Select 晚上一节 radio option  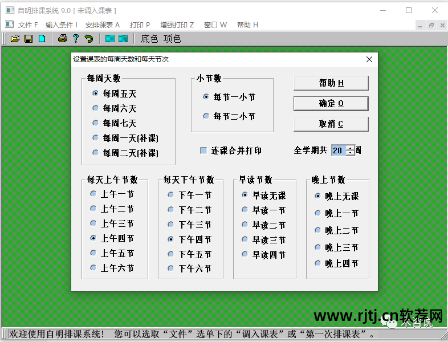click(x=337, y=213)
